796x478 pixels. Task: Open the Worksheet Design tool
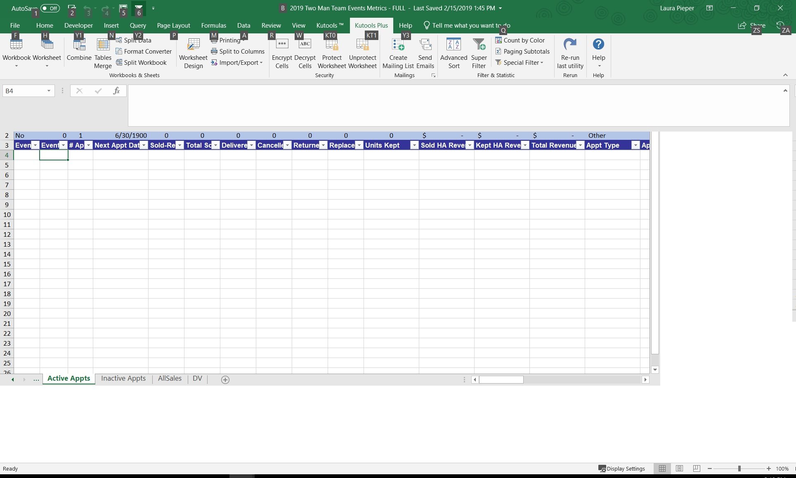[x=193, y=53]
